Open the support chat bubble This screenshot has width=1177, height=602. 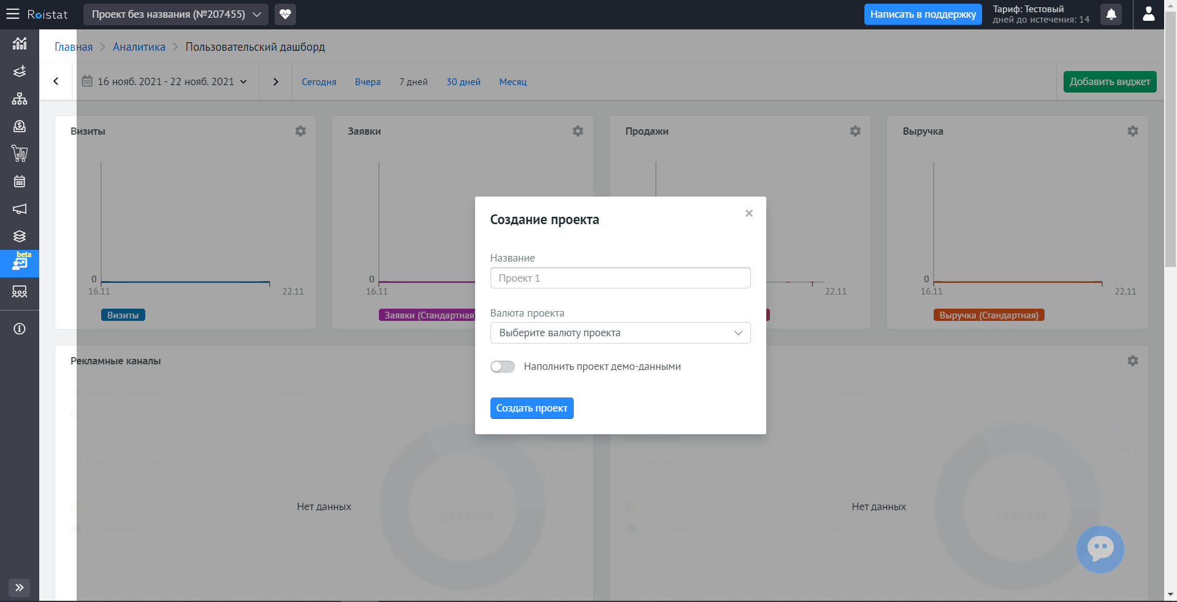coord(1100,549)
